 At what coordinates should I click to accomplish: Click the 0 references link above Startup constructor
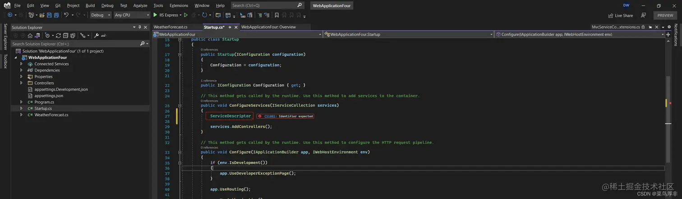[x=209, y=49]
